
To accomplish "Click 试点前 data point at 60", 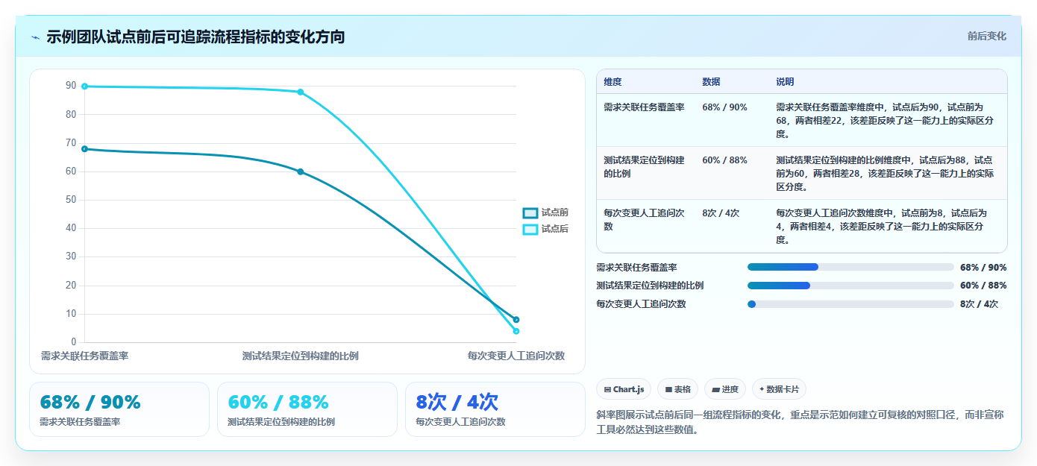I will click(x=301, y=171).
